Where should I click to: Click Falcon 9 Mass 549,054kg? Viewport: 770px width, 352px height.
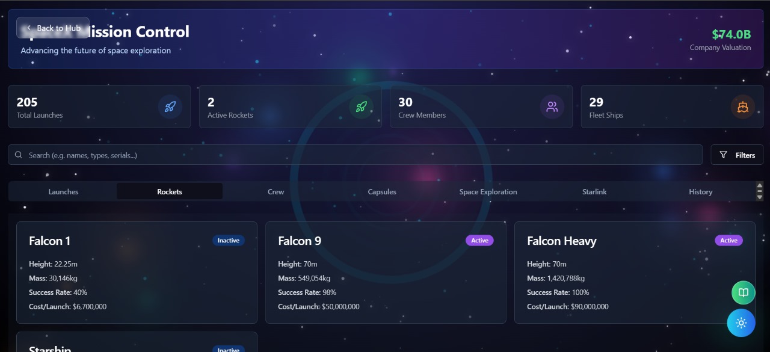click(x=304, y=279)
